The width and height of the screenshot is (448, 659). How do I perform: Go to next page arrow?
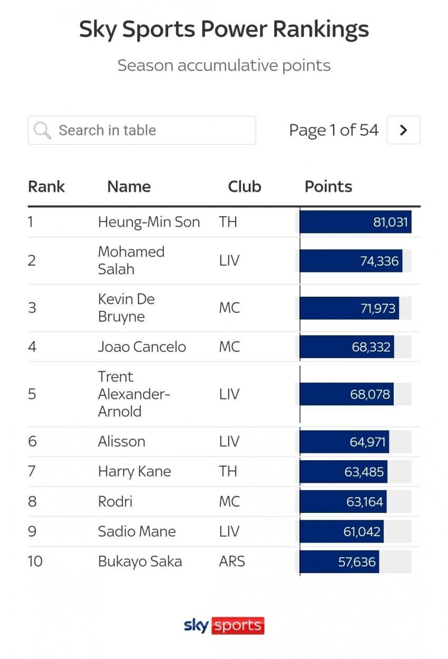(403, 130)
